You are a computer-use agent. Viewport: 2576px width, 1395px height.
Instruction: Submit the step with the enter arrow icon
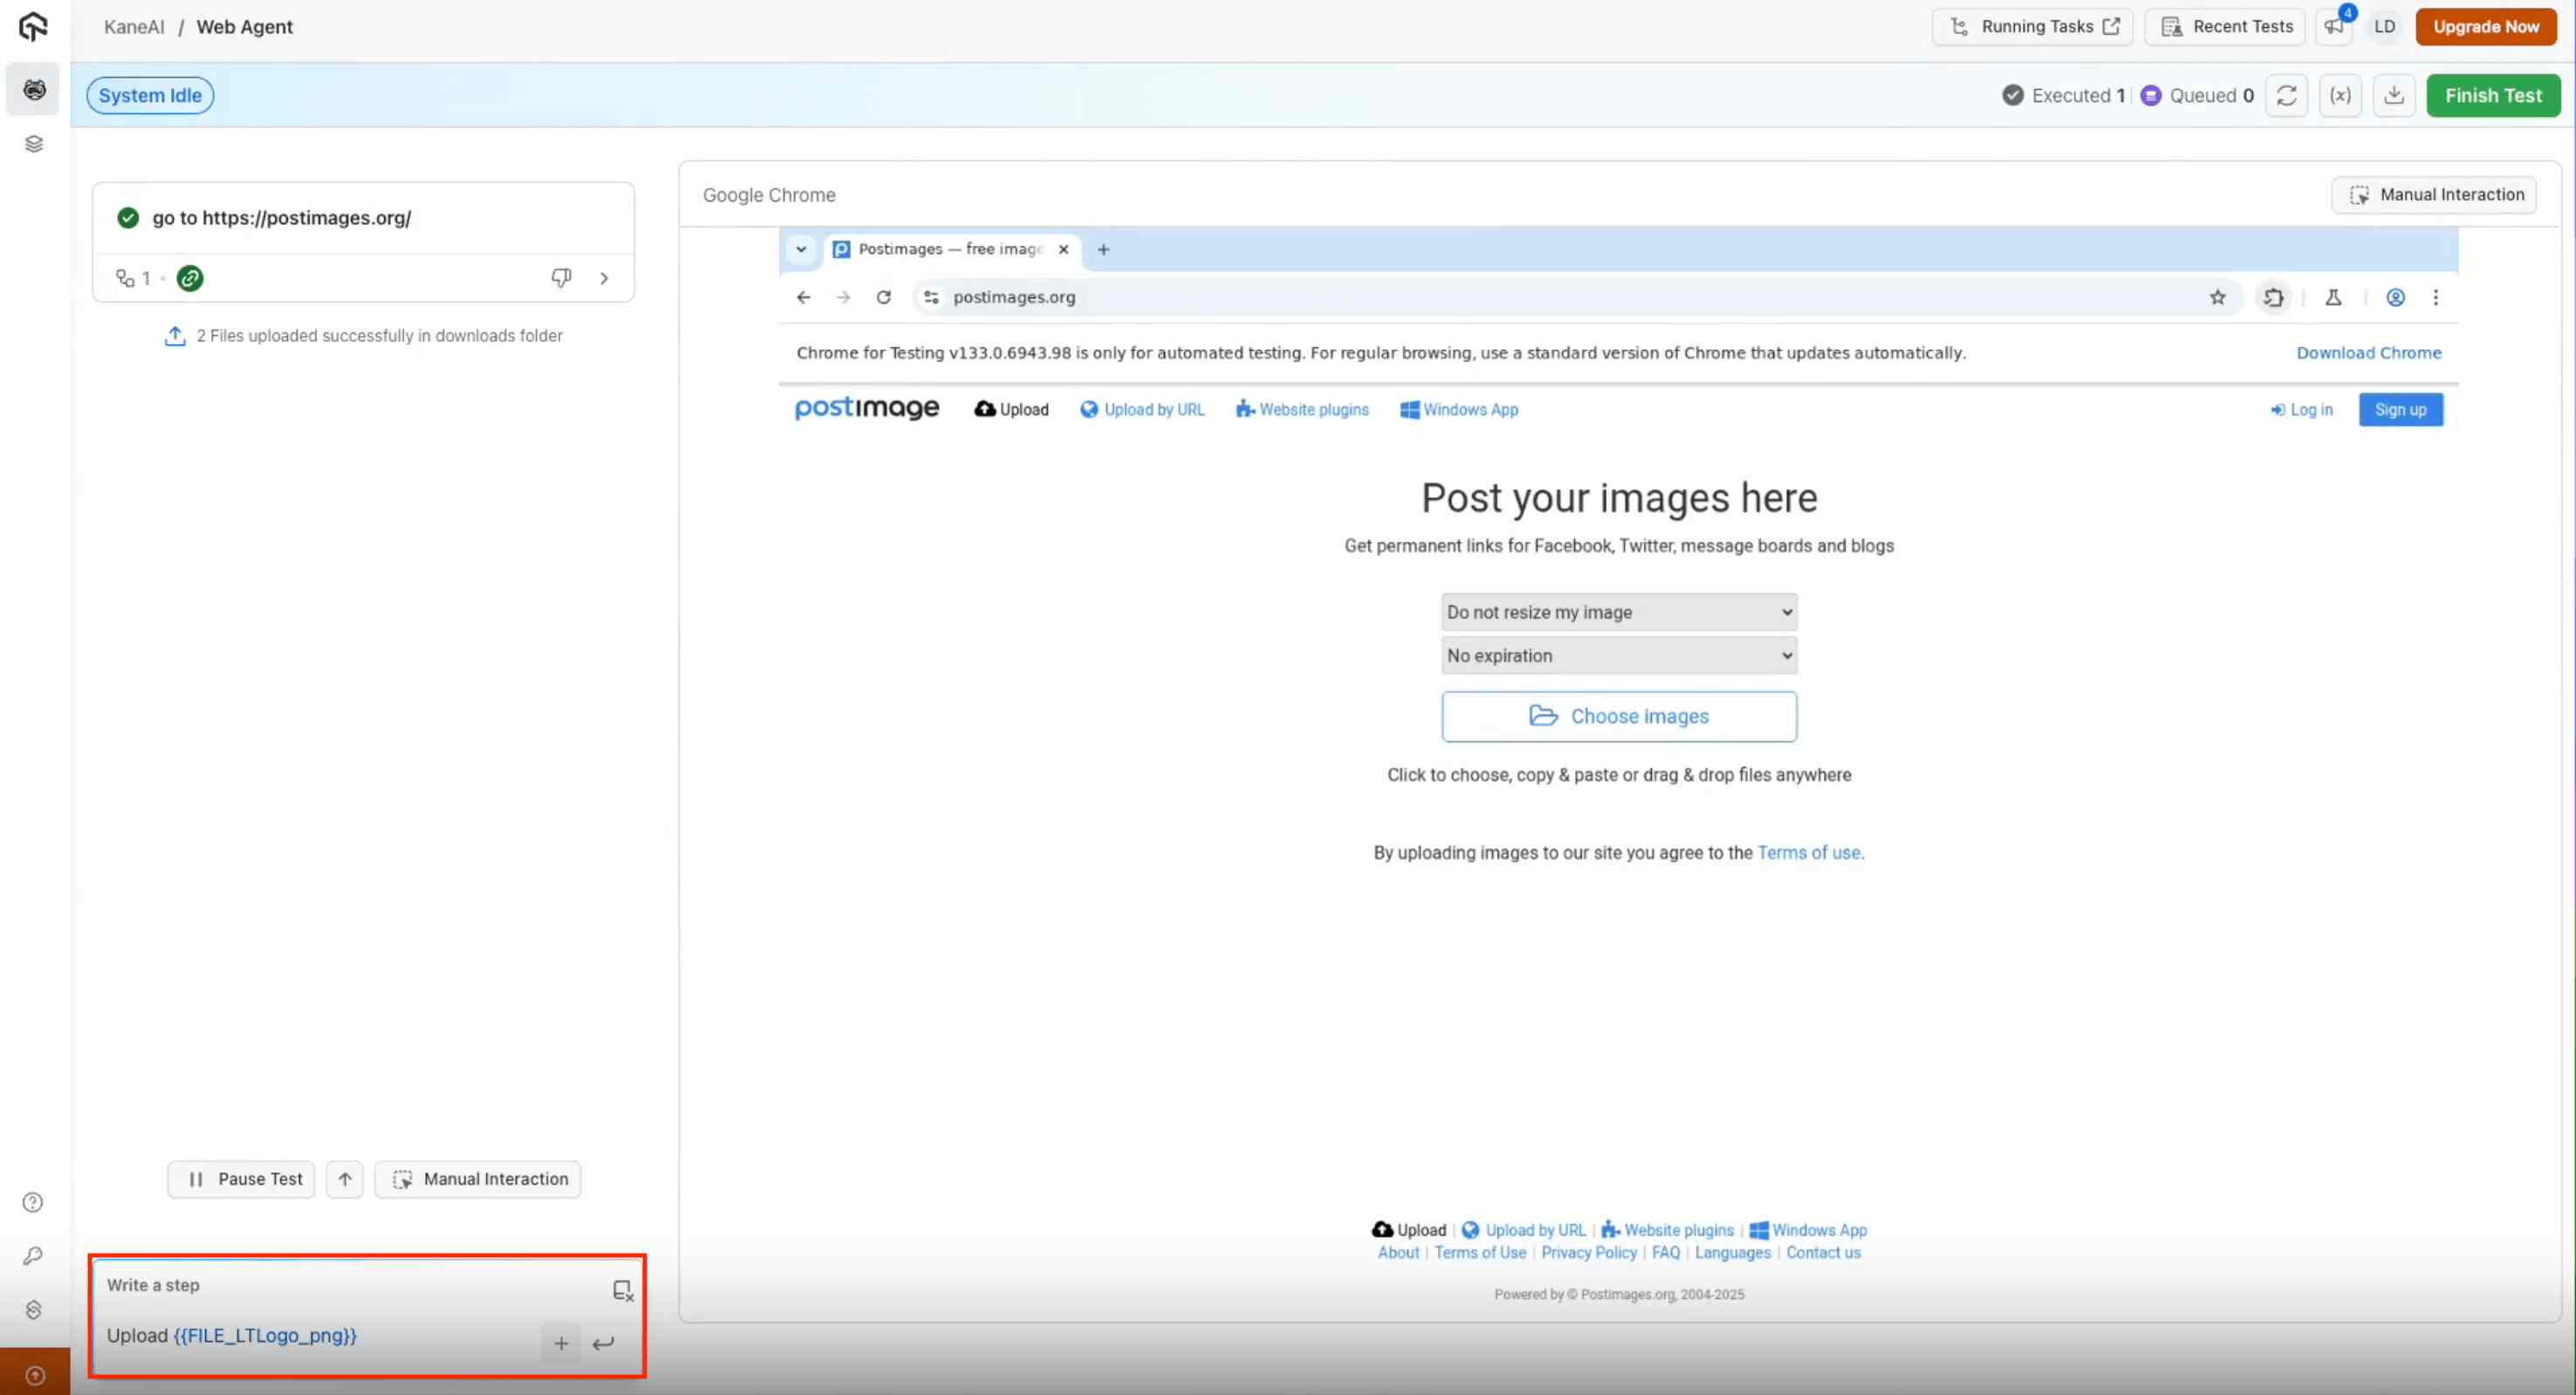[x=603, y=1343]
